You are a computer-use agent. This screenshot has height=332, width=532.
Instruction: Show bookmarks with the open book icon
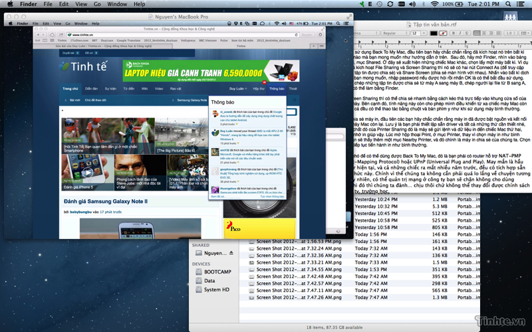(45, 41)
